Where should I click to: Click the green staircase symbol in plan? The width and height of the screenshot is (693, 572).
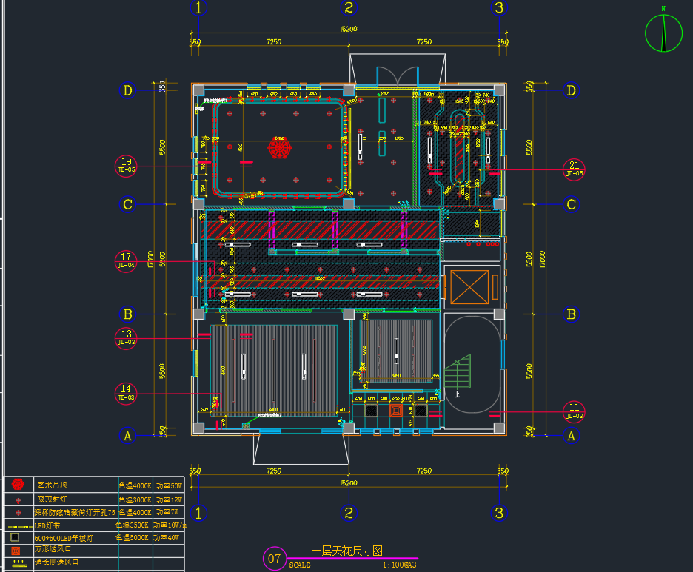tap(458, 371)
